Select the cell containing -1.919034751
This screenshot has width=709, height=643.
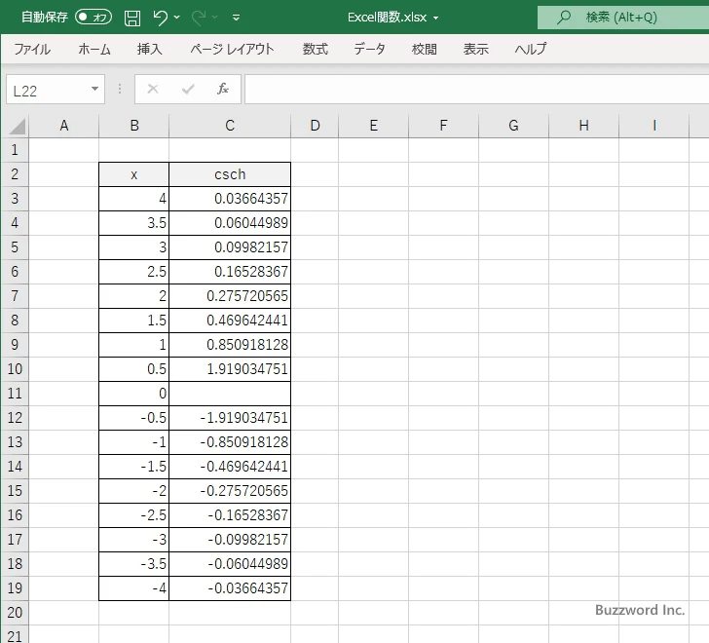(x=230, y=418)
